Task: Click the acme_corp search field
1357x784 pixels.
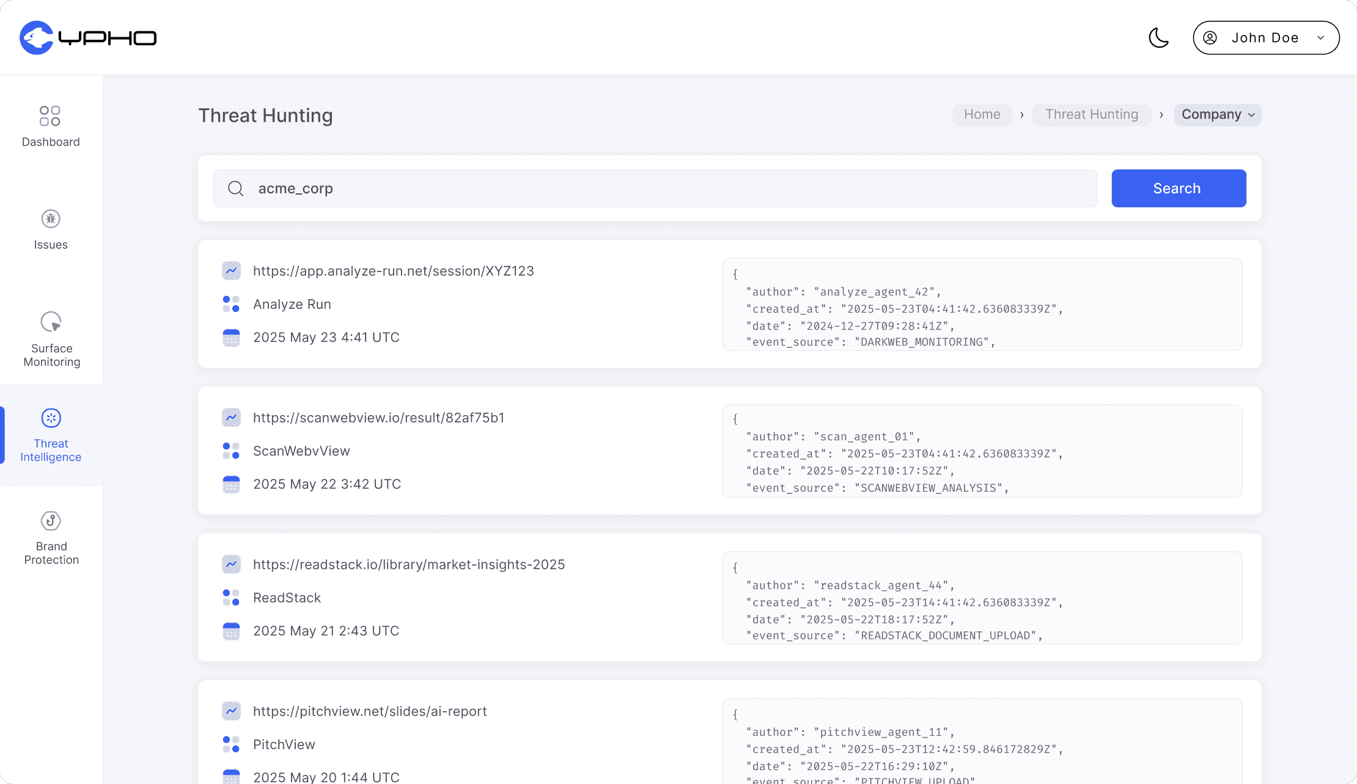Action: click(655, 188)
